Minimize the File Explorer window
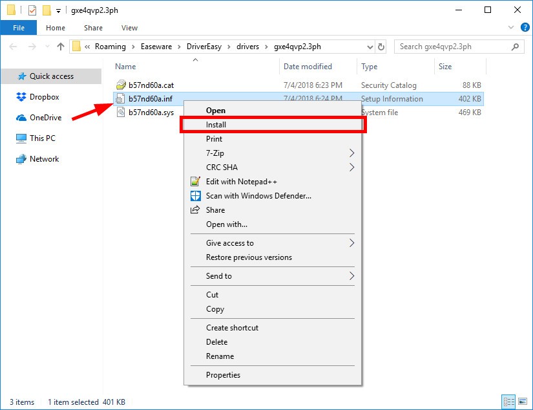This screenshot has width=533, height=410. [459, 10]
